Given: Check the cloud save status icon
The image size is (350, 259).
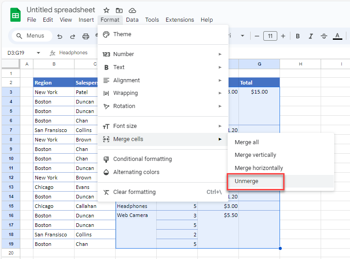Looking at the screenshot, I should (132, 10).
